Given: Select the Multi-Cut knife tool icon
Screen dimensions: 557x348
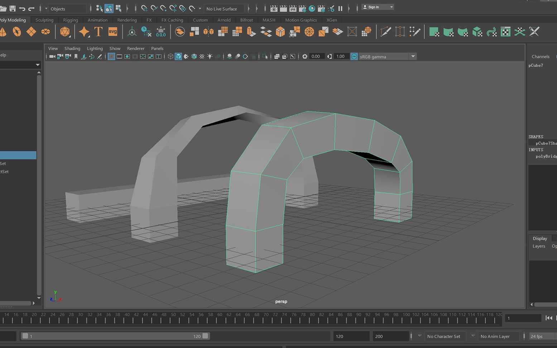Looking at the screenshot, I should point(385,32).
